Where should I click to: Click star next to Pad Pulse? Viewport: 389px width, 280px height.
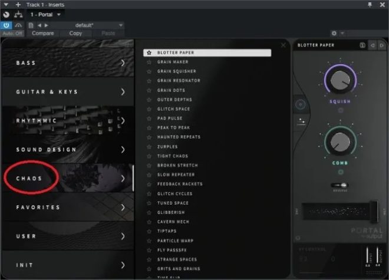click(149, 118)
